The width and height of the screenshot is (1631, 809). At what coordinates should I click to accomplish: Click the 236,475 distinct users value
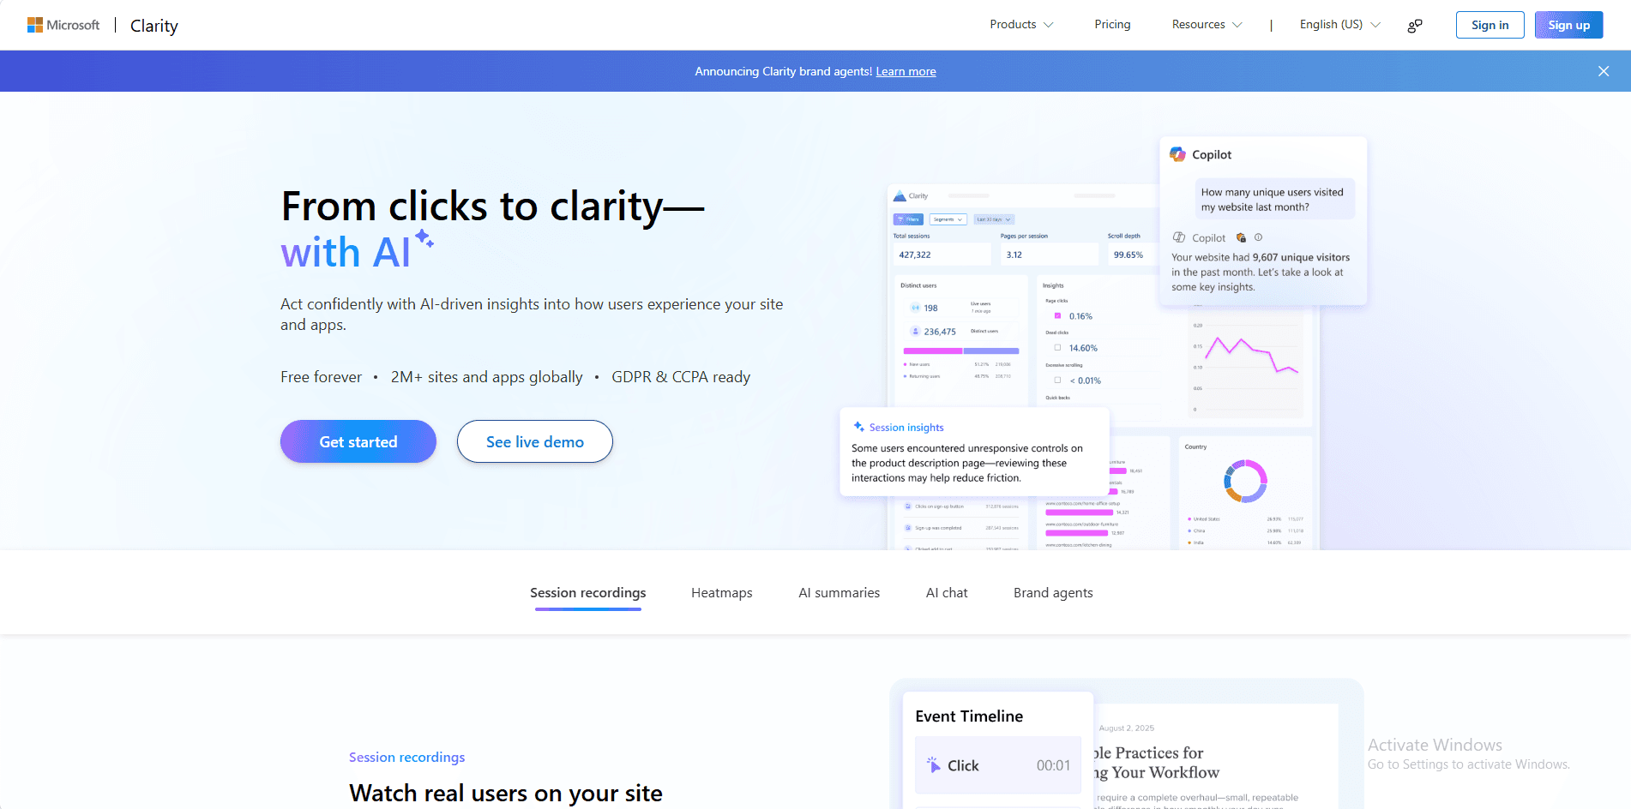pos(940,332)
